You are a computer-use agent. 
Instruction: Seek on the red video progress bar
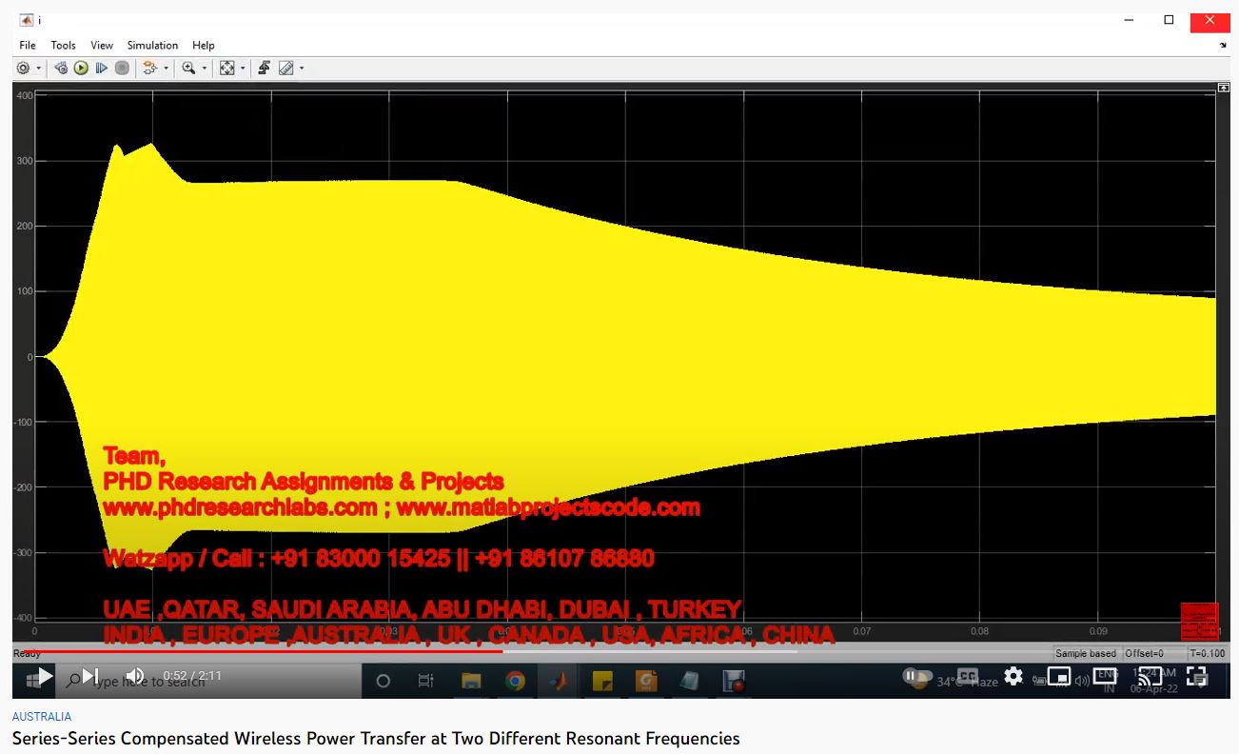coord(381,651)
